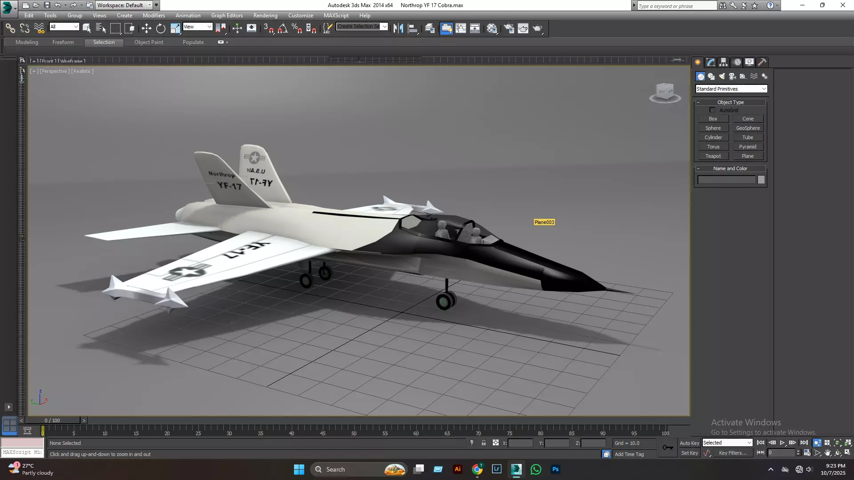
Task: Activate the Select and Rotate tool
Action: (x=161, y=28)
